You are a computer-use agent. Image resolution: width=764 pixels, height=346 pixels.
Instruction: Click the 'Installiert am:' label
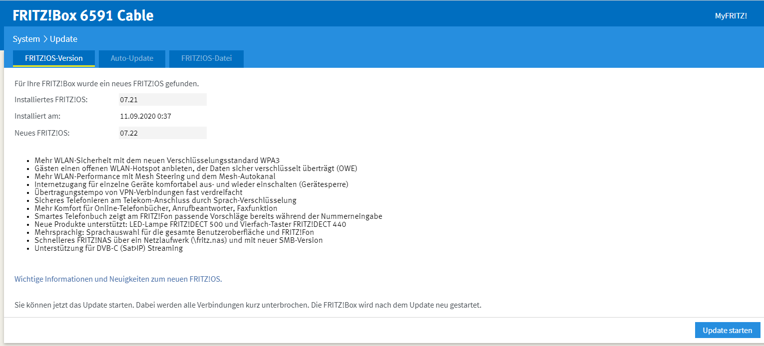point(37,116)
